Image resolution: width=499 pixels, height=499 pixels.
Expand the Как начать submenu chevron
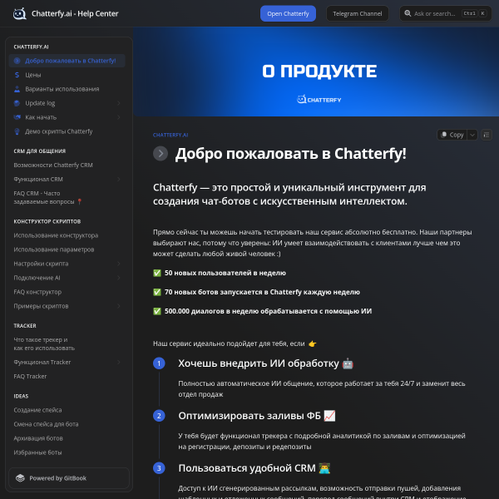pos(118,117)
